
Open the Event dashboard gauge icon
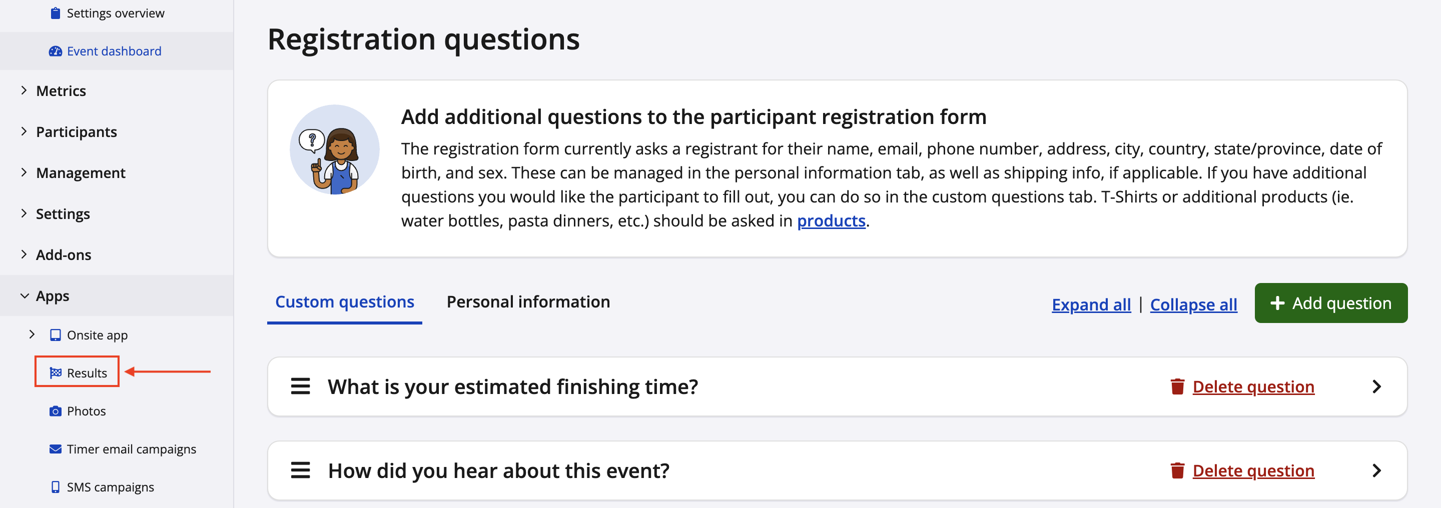pyautogui.click(x=55, y=51)
